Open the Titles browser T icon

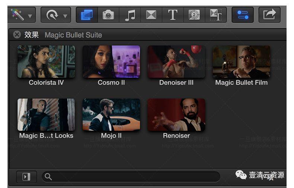point(173,15)
